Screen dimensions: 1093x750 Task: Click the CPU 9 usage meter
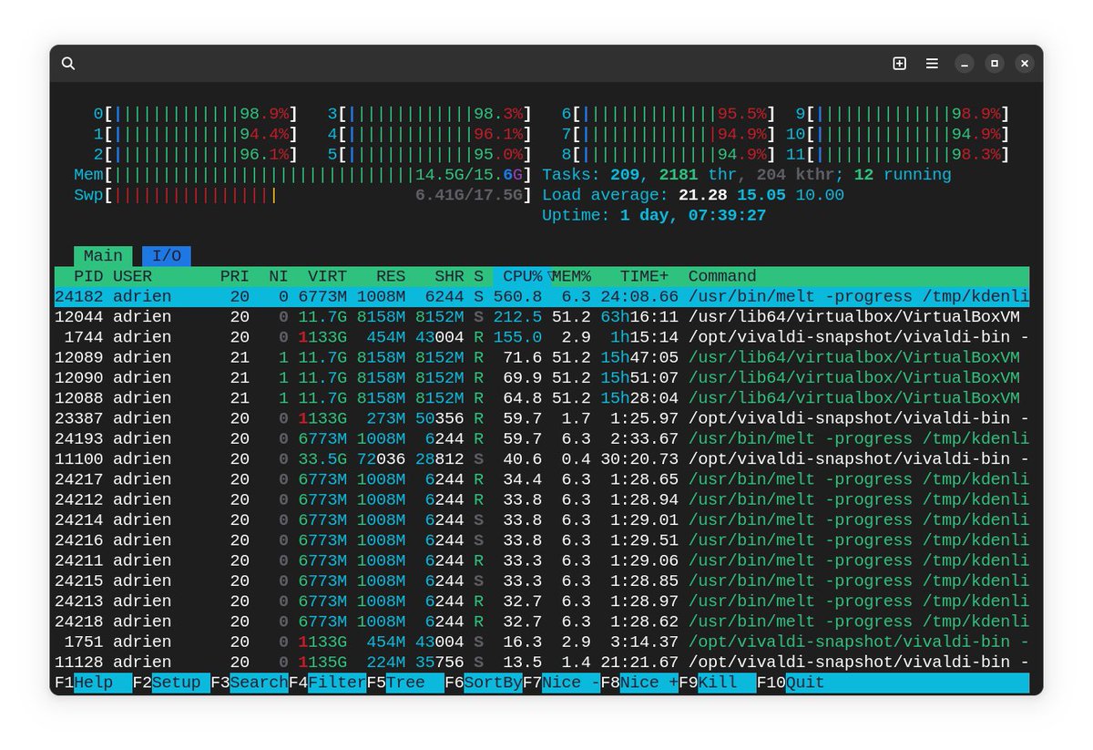903,114
